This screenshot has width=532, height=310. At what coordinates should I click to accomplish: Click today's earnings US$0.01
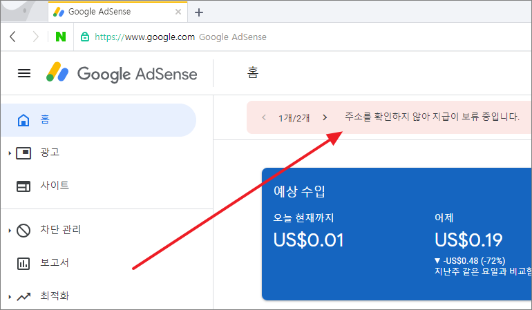(x=308, y=240)
